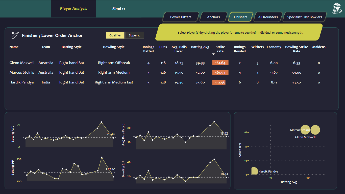Image resolution: width=345 pixels, height=194 pixels.
Task: Click the sort arrow under Strike rate
Action: 213,54
